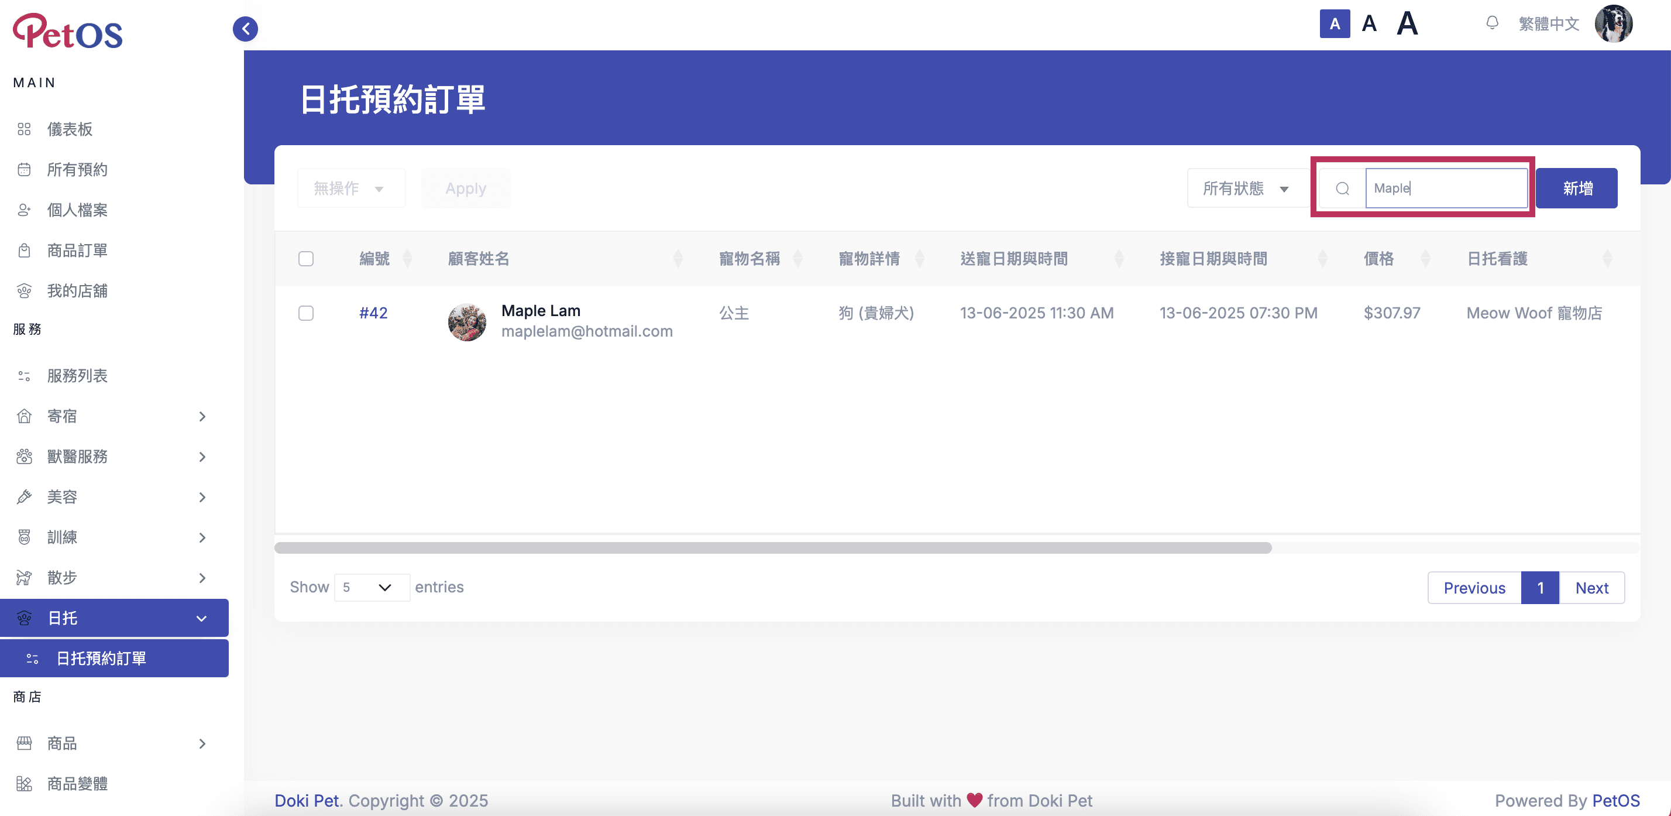The height and width of the screenshot is (816, 1671).
Task: Open the Doki Pet footer link
Action: click(307, 800)
